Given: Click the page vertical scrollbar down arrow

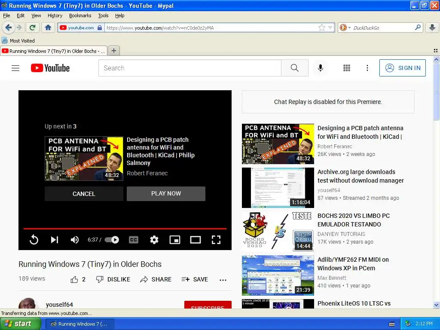Looking at the screenshot, I should [x=436, y=305].
